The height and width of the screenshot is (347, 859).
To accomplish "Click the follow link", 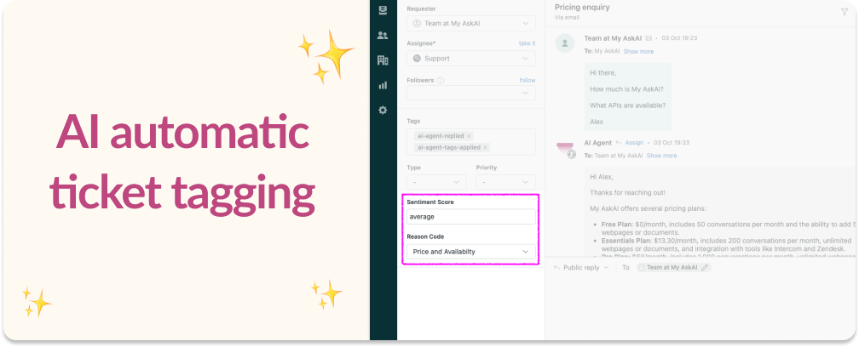I will (528, 80).
